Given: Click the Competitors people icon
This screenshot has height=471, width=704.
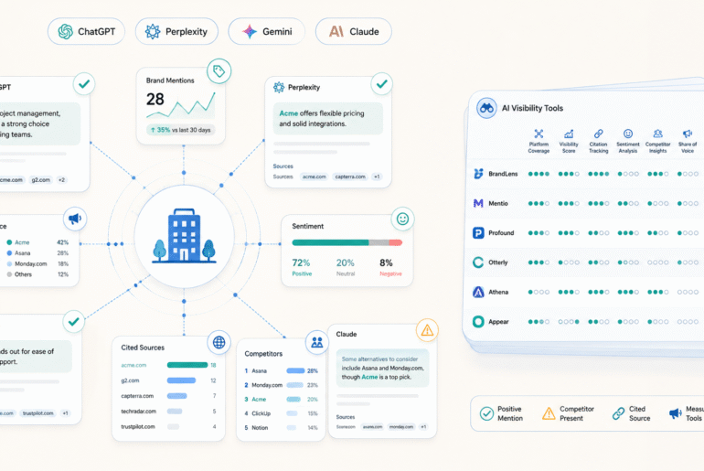Looking at the screenshot, I should [x=317, y=342].
